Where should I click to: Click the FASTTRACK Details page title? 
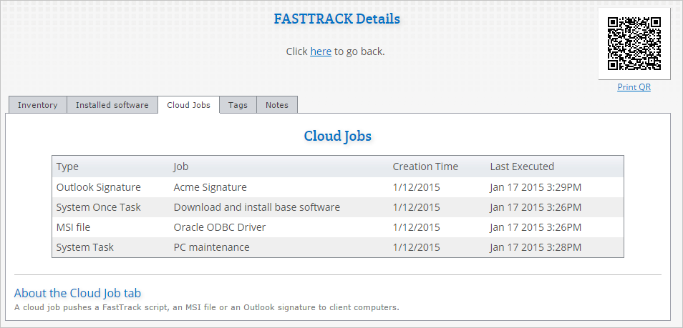pos(336,19)
